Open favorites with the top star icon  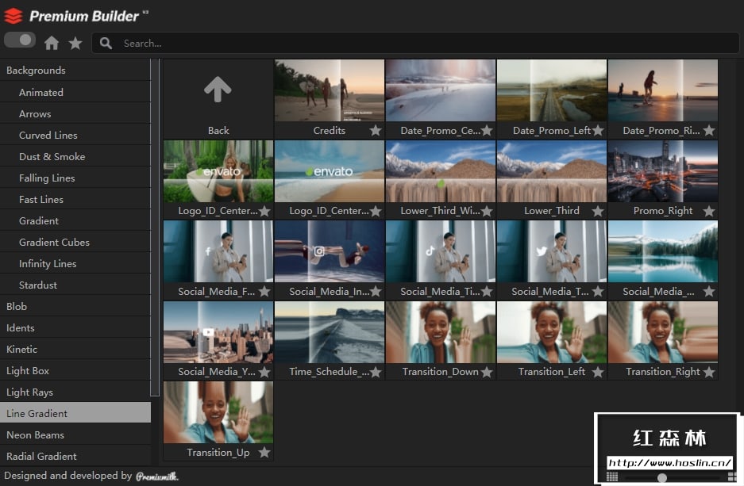[x=75, y=43]
